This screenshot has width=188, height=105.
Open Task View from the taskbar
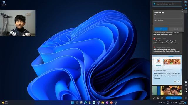click(81, 103)
